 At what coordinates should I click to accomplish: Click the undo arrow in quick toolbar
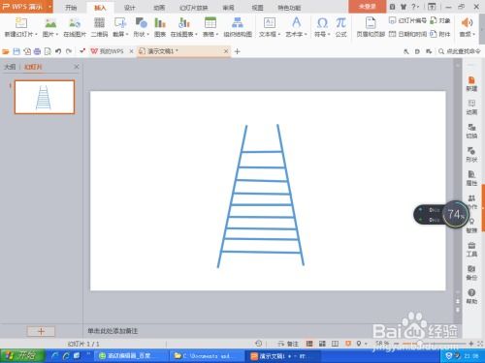click(x=58, y=51)
